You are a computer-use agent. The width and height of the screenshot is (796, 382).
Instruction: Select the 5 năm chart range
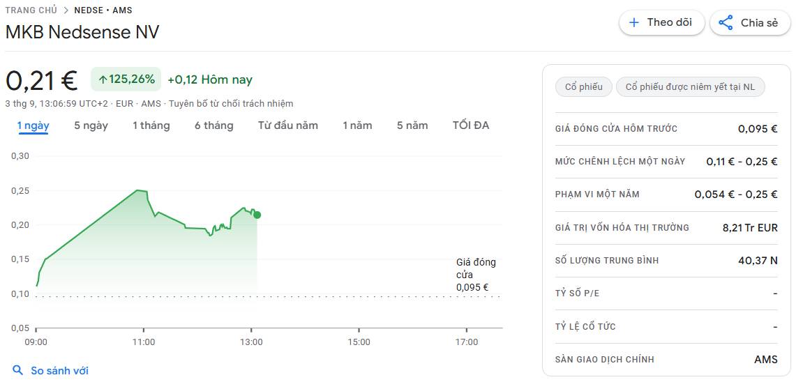click(x=412, y=125)
